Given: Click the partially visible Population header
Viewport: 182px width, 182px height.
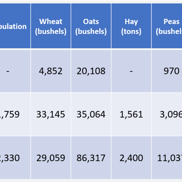Looking at the screenshot, I should [15, 26].
